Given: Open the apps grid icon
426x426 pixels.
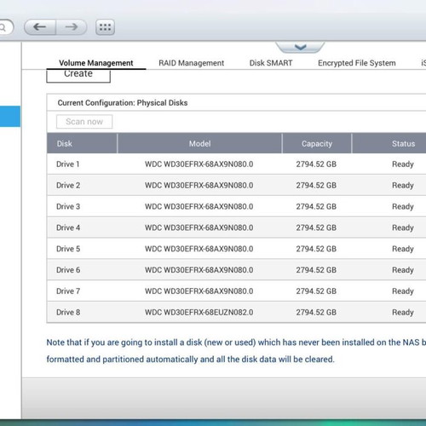Looking at the screenshot, I should (x=105, y=27).
